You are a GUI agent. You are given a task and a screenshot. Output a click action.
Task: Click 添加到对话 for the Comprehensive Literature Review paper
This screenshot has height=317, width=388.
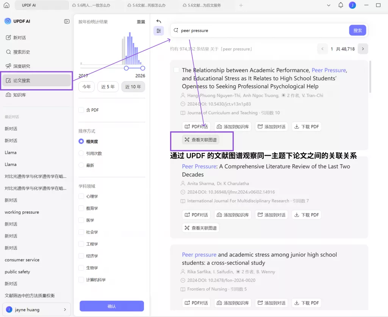click(x=271, y=214)
